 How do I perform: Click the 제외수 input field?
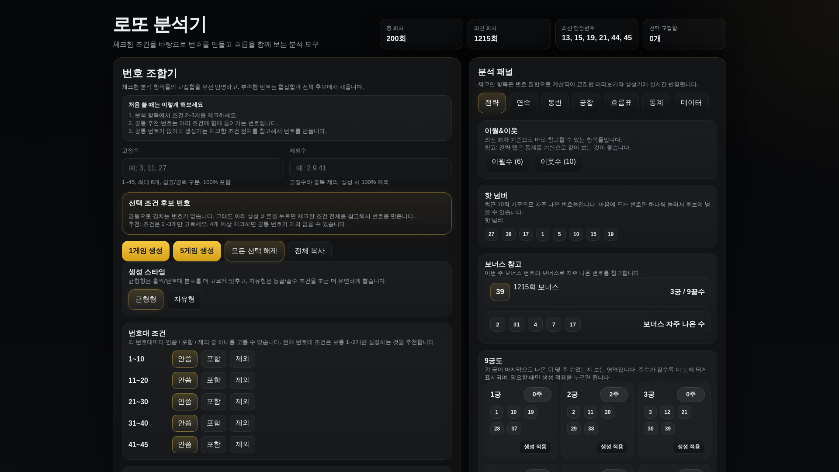point(370,168)
